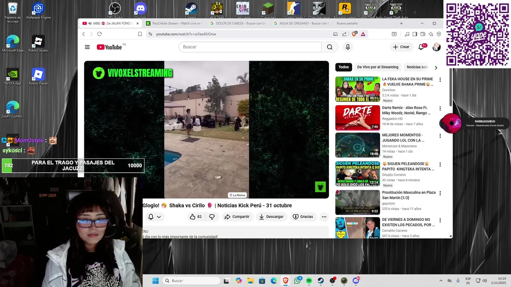
Task: Bookmark this page in Brave
Action: [140, 34]
